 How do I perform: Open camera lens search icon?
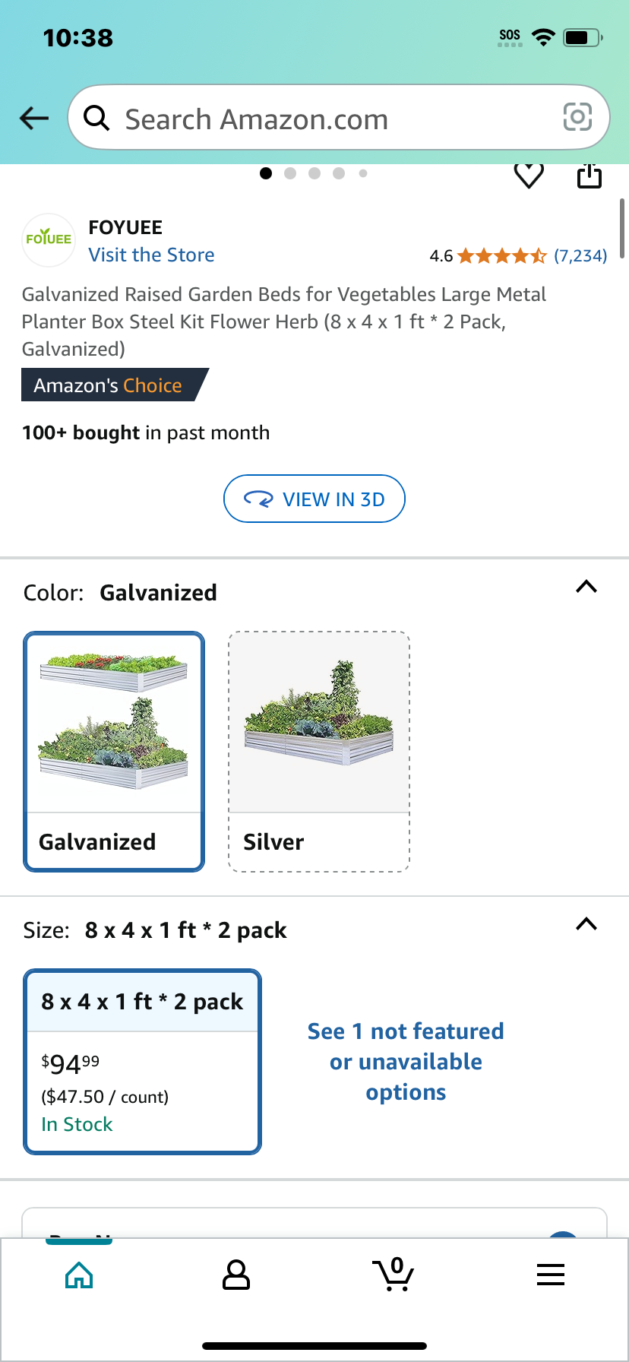tap(577, 117)
